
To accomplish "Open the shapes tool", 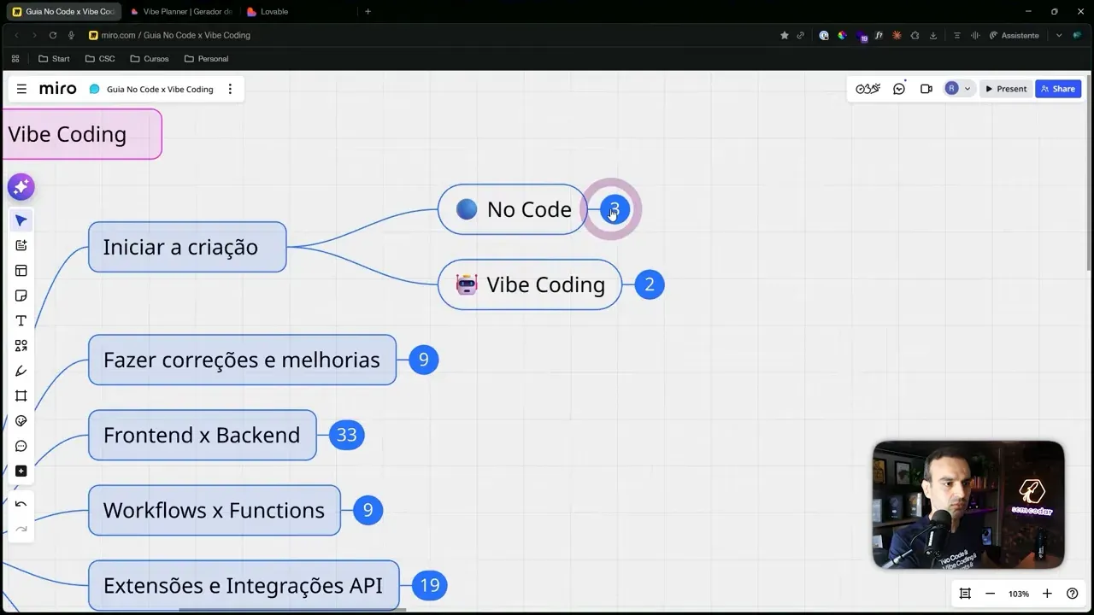I will coord(21,345).
